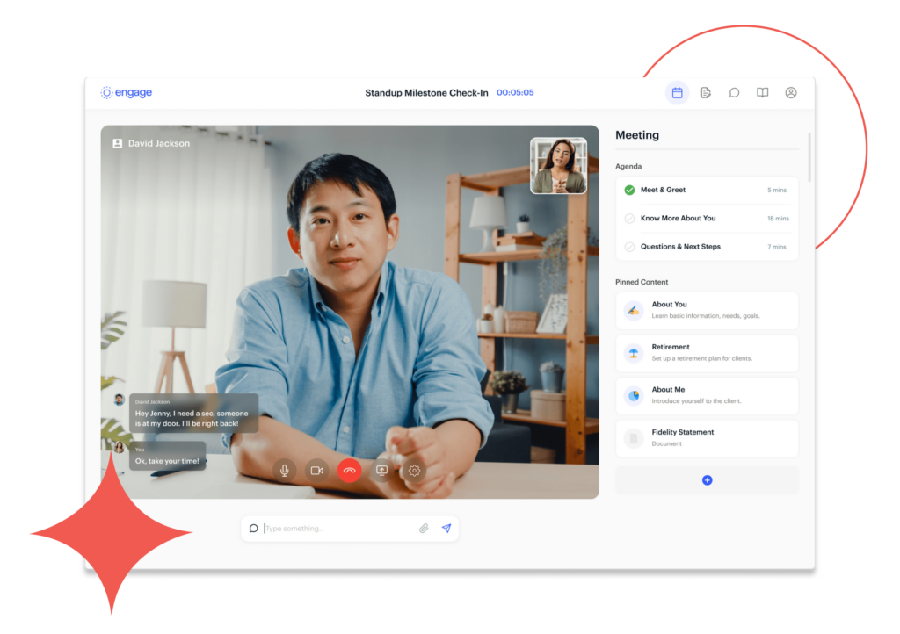End the call with red hang-up button
Screen dimensions: 900x634
coord(349,471)
